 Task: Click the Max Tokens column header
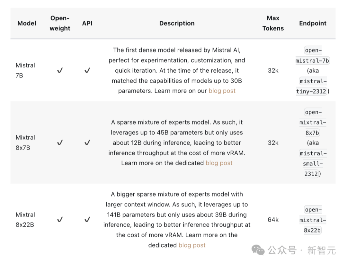point(273,23)
